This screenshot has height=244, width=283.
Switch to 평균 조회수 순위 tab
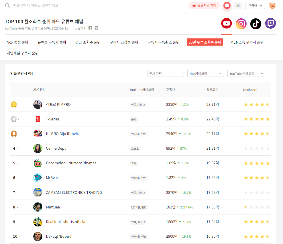tap(88, 42)
